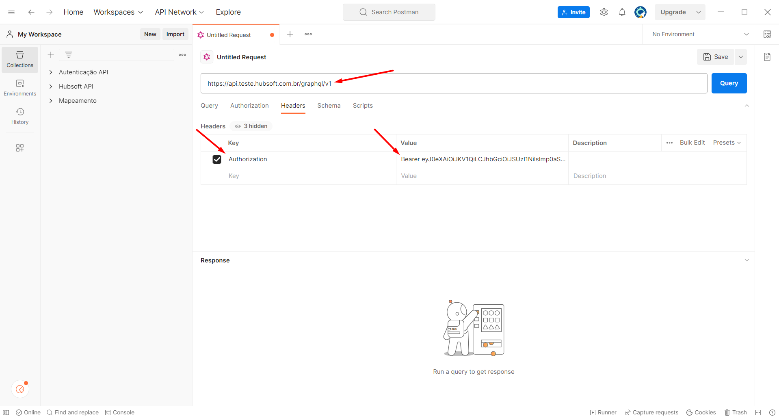Screen dimensions: 779x416
Task: Open the Console in status bar
Action: tap(120, 412)
